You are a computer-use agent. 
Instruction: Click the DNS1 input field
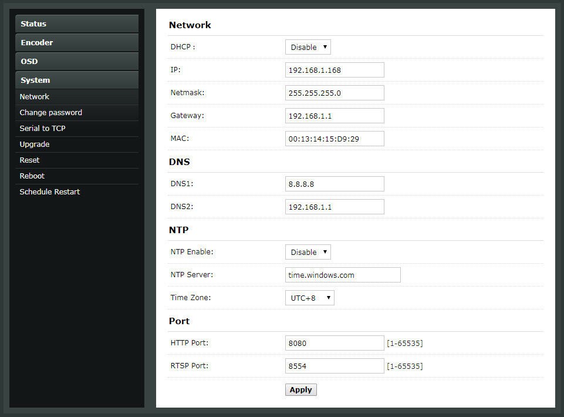click(x=335, y=184)
